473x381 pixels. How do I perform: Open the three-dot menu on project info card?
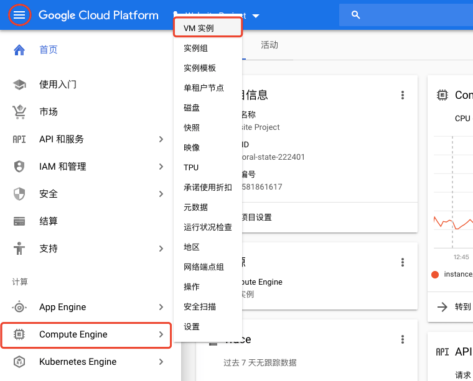pyautogui.click(x=403, y=95)
